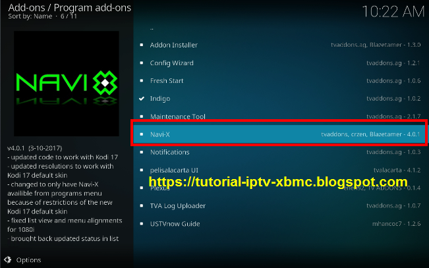Select USTVnow Guide add-on
Screen dimensions: 429x268
coord(279,224)
